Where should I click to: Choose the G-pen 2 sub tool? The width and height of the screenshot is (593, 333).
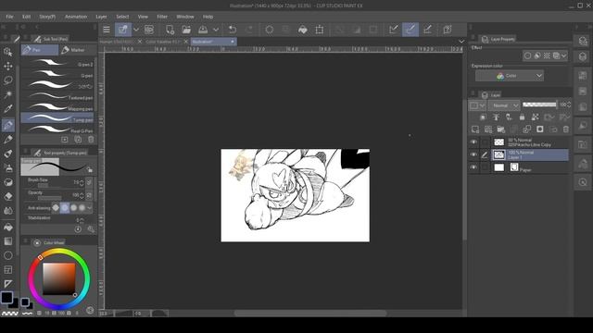[57, 64]
